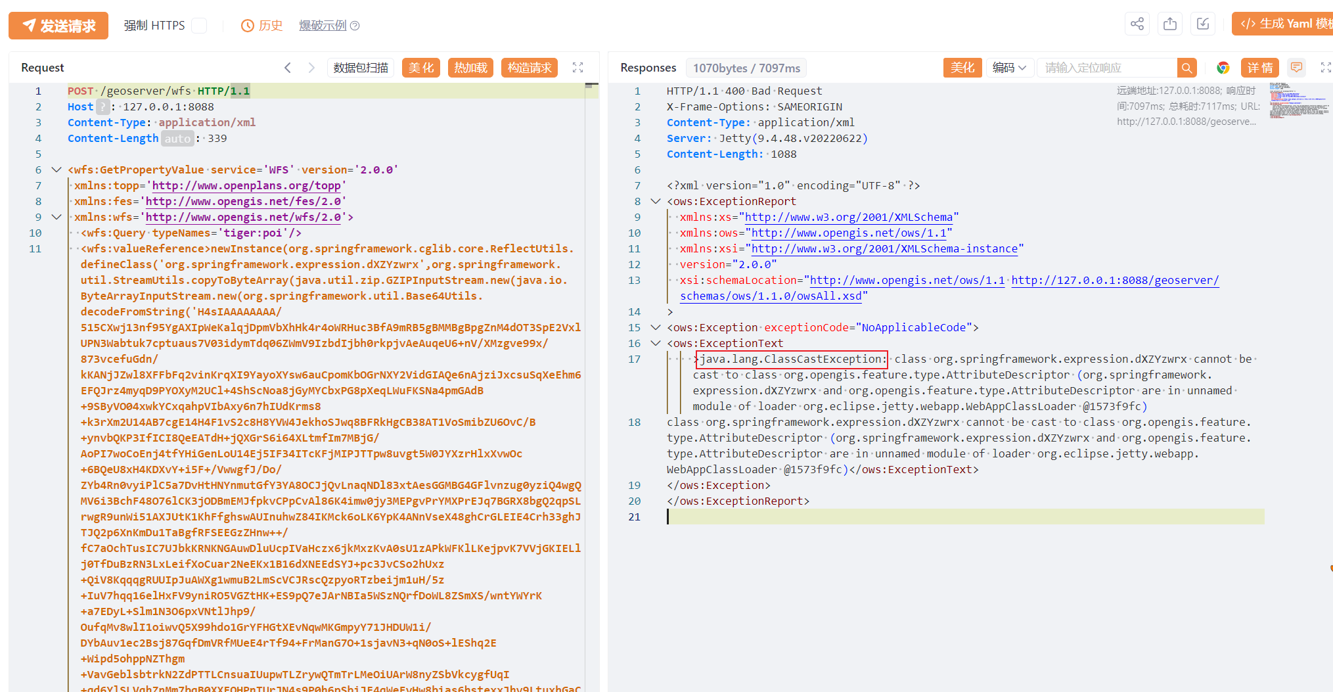Image resolution: width=1333 pixels, height=692 pixels.
Task: Click the auto tag next to Content-Length
Action: tap(177, 138)
